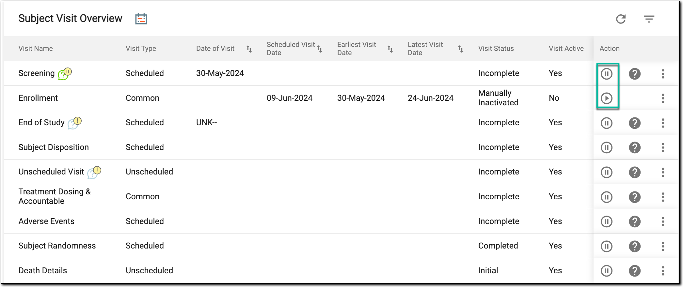Open the Enrollment visit name
The height and width of the screenshot is (287, 683).
click(x=38, y=98)
